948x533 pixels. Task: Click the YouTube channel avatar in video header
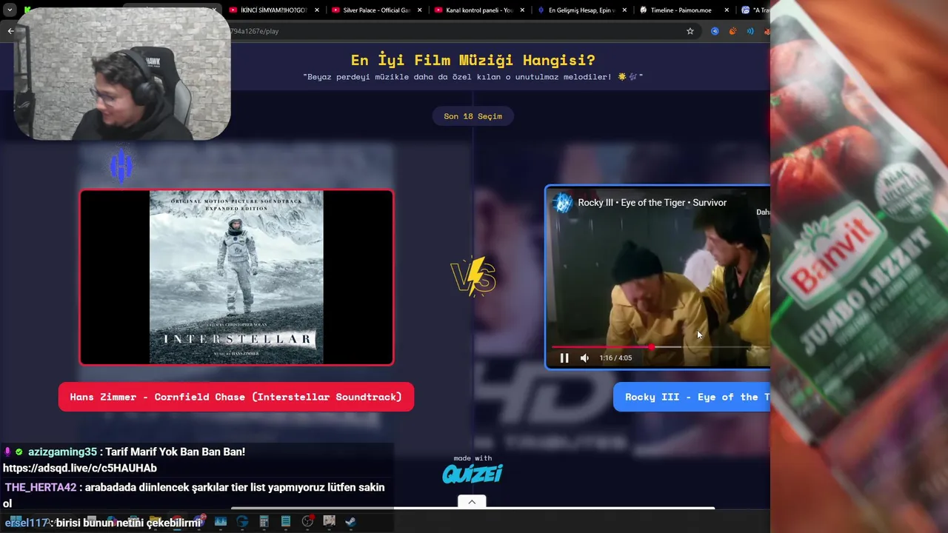(x=563, y=203)
